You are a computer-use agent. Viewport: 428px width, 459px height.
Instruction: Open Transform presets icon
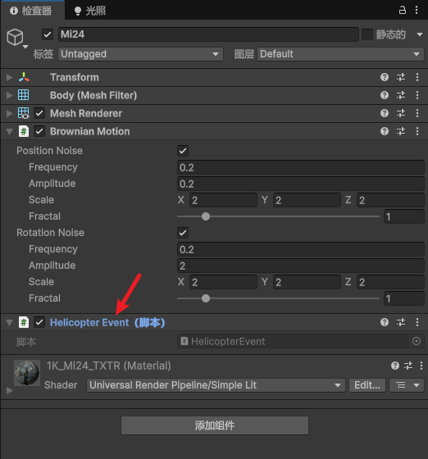point(401,77)
